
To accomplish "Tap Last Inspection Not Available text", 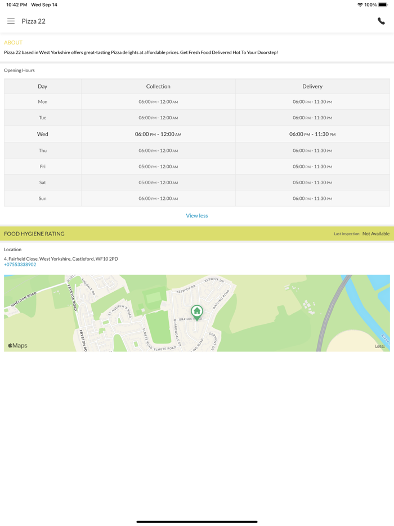I will [361, 234].
